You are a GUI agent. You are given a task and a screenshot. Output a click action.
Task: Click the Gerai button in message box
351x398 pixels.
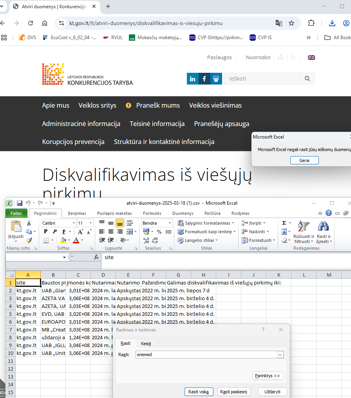(x=304, y=160)
